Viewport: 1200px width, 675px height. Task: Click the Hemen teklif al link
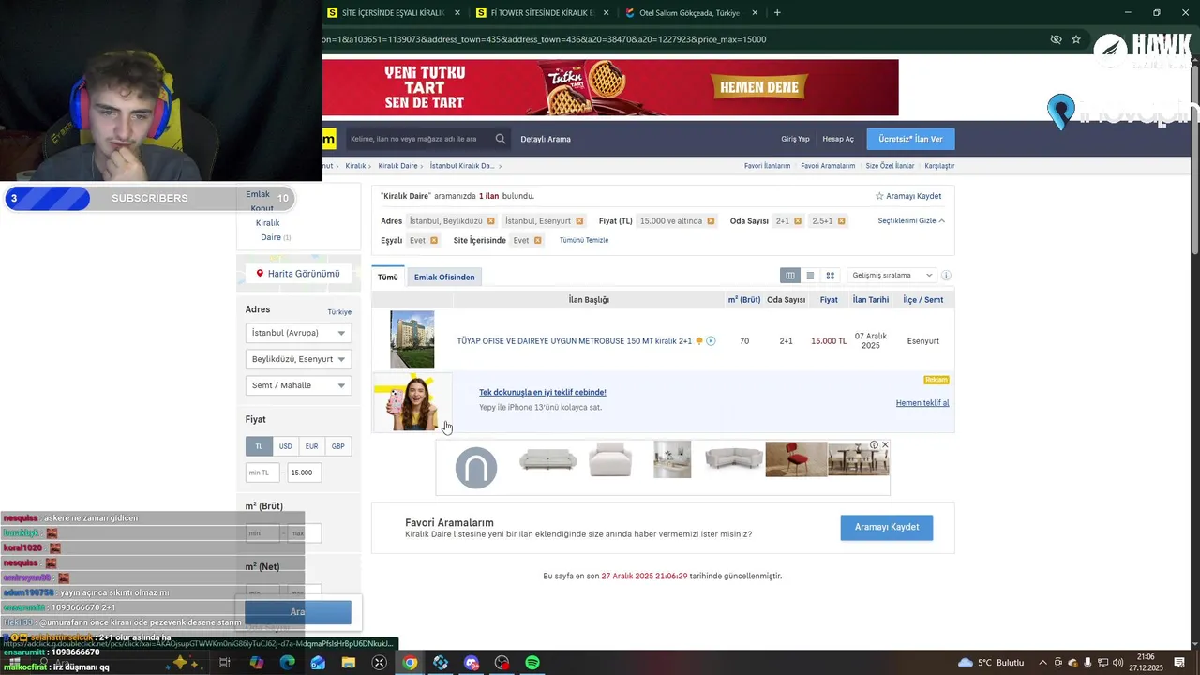click(x=922, y=403)
